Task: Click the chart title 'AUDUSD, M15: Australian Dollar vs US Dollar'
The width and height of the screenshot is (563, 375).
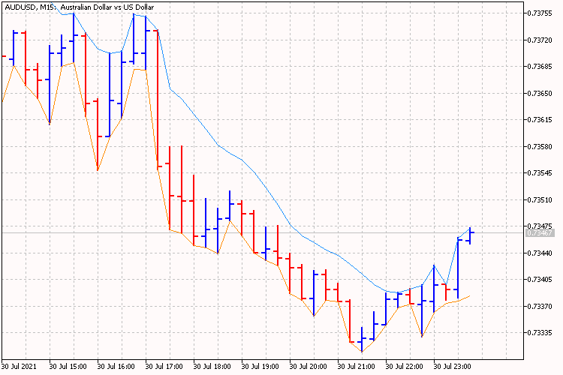Action: (x=79, y=7)
